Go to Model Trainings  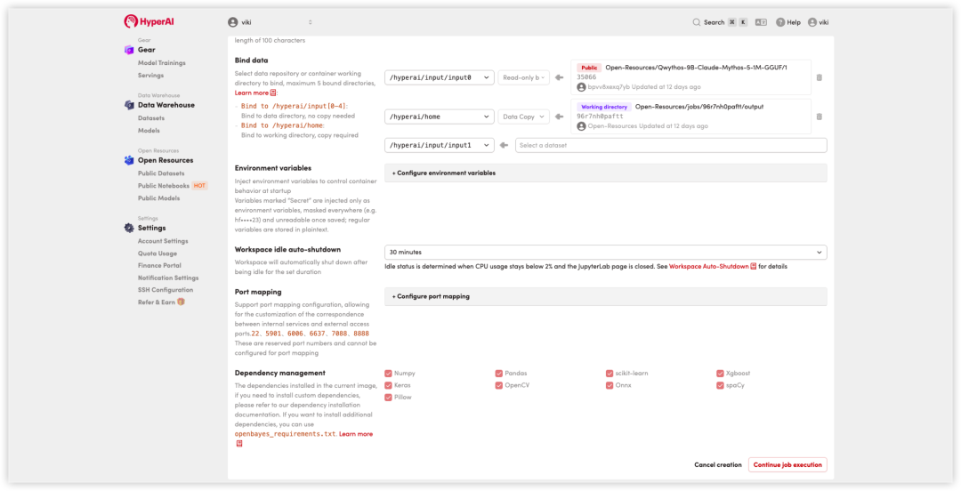[162, 62]
